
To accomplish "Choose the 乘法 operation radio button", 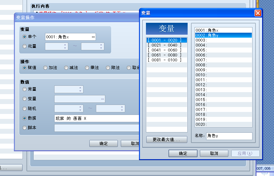I will click(x=87, y=68).
